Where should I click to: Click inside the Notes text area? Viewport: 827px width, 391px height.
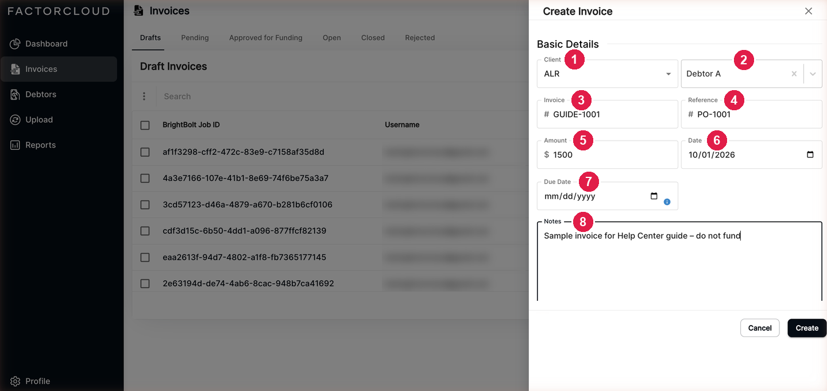pyautogui.click(x=679, y=261)
